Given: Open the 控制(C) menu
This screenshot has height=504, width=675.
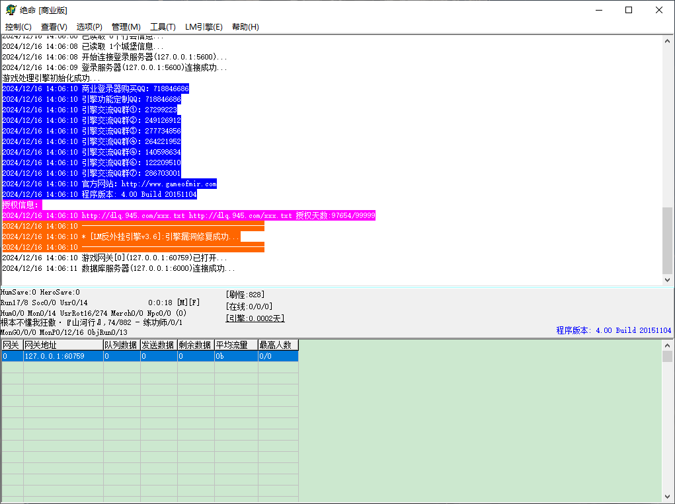Looking at the screenshot, I should pos(18,26).
